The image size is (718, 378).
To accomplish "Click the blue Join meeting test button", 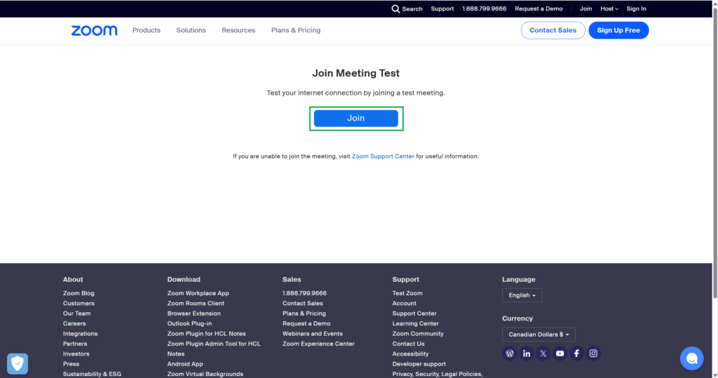I will (355, 119).
